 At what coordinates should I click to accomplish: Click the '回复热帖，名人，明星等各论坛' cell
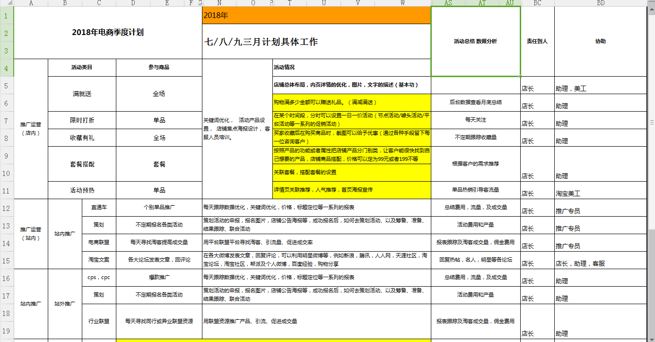point(475,260)
